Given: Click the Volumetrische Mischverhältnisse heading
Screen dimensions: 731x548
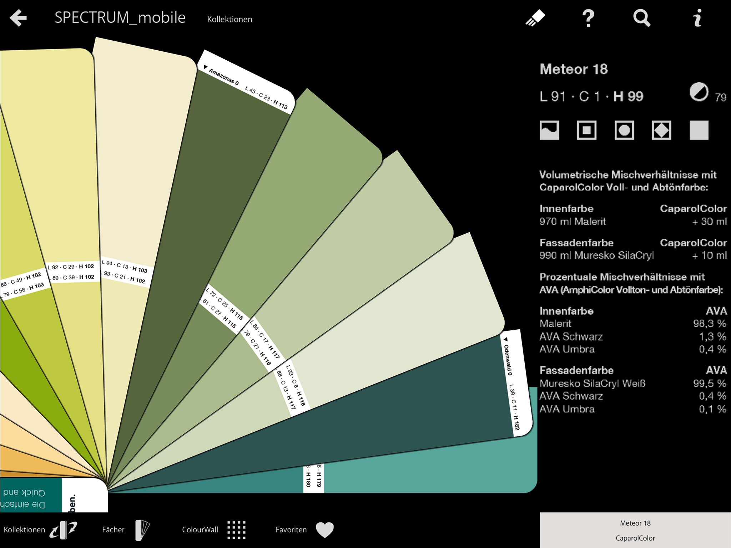Looking at the screenshot, I should [x=628, y=181].
